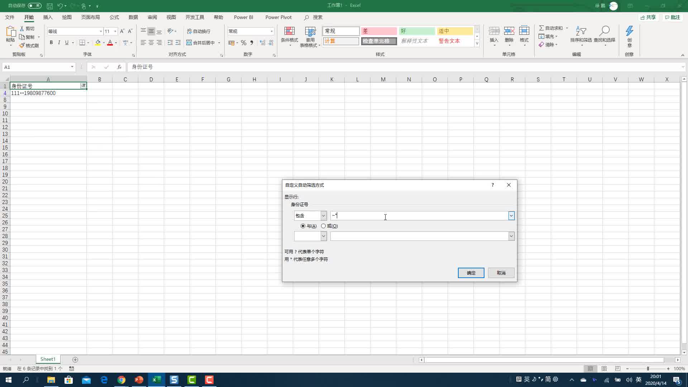The image size is (688, 387).
Task: Click the filter button on cell A1
Action: [x=83, y=86]
